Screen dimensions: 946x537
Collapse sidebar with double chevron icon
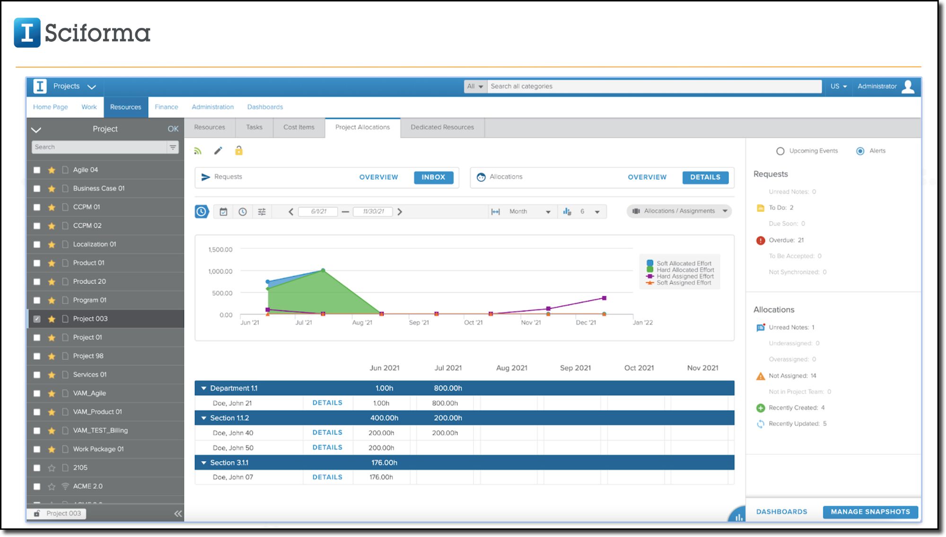click(x=178, y=513)
